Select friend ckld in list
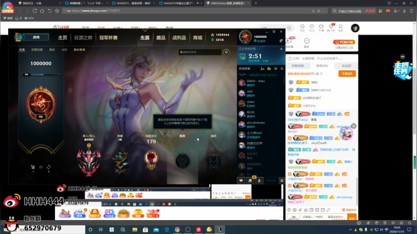Viewport: 417px width, 234px height. [x=261, y=93]
